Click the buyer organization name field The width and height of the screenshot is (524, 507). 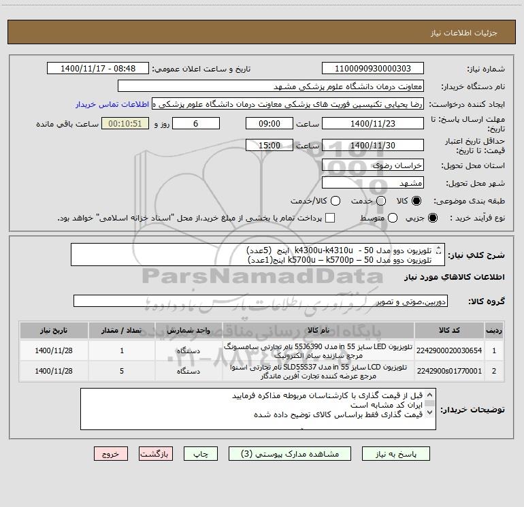click(x=271, y=86)
